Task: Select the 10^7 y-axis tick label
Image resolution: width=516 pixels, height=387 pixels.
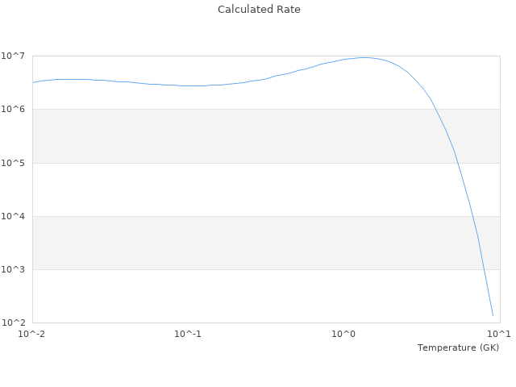Action: tap(15, 56)
